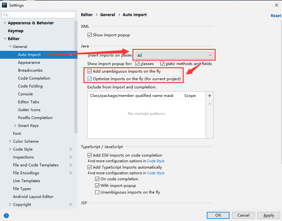
Task: Expand Code Style node
Action: [x=10, y=149]
